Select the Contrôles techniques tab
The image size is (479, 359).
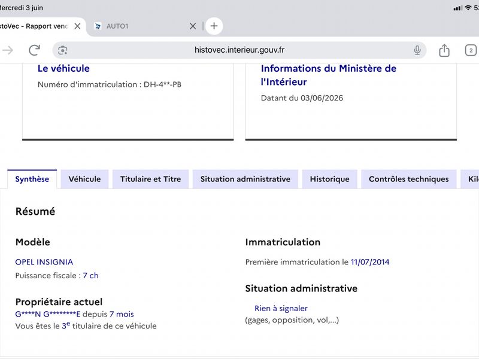click(x=409, y=179)
